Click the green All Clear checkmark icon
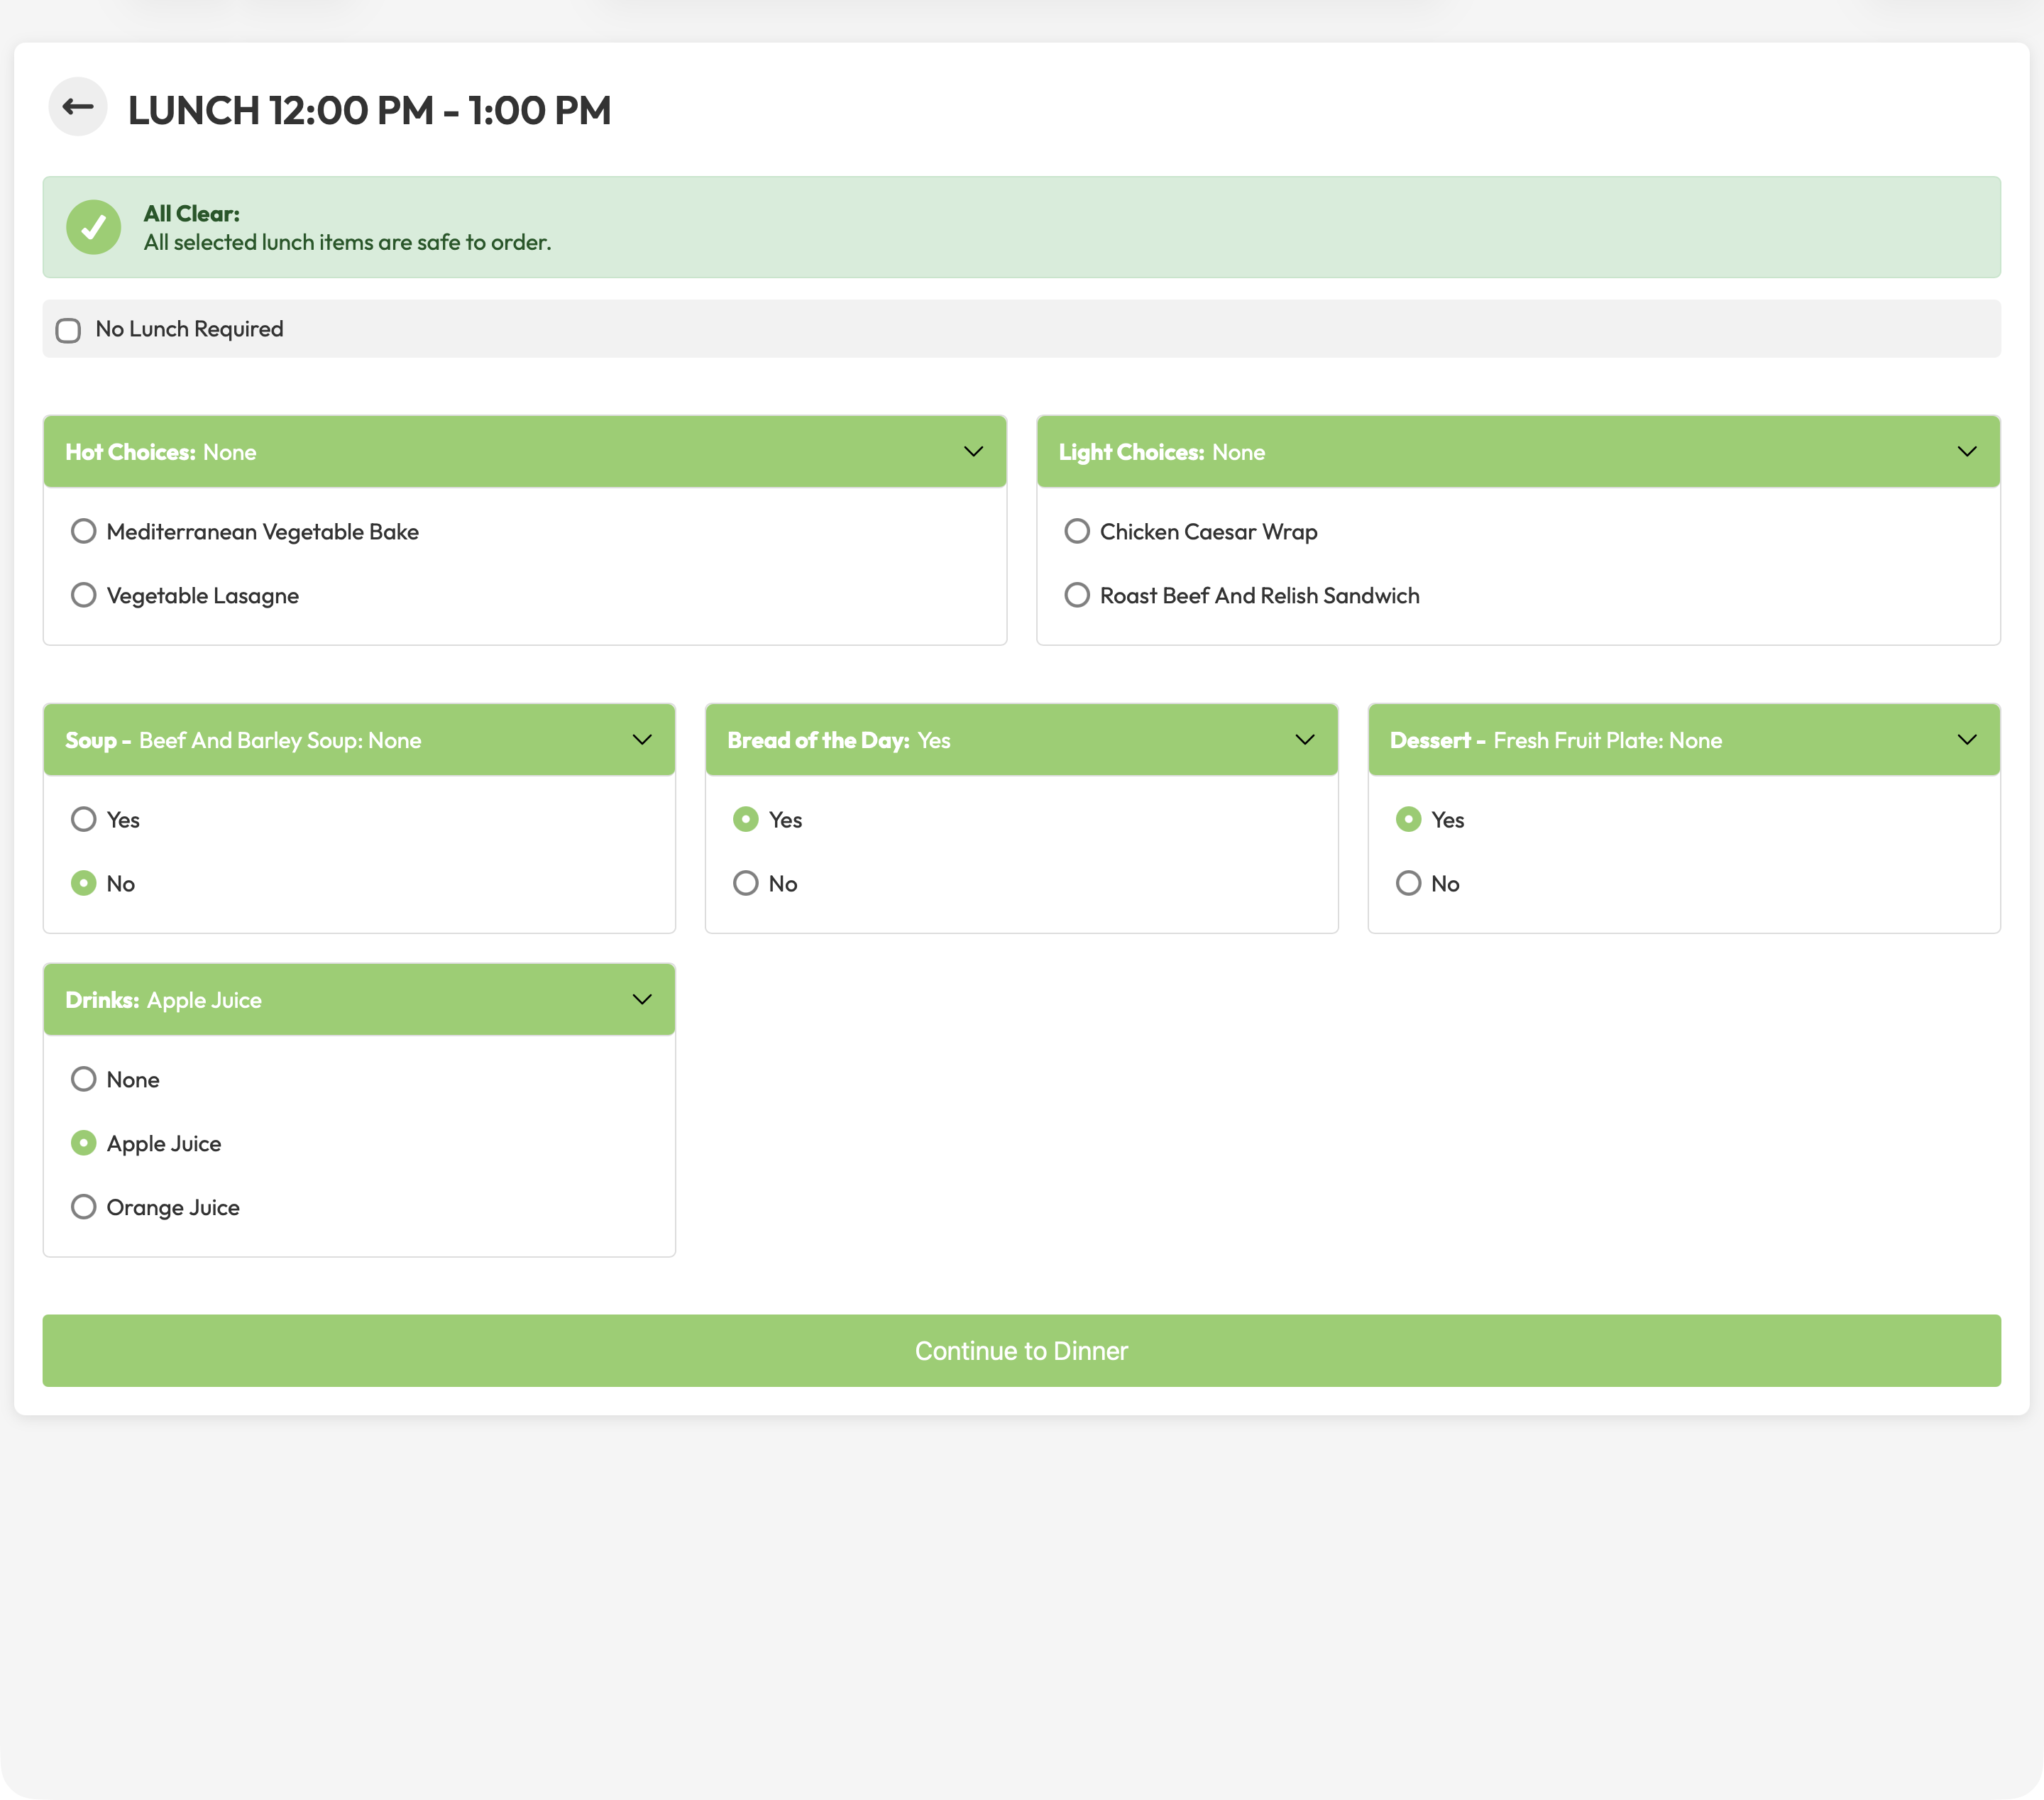Image resolution: width=2044 pixels, height=1800 pixels. click(94, 228)
